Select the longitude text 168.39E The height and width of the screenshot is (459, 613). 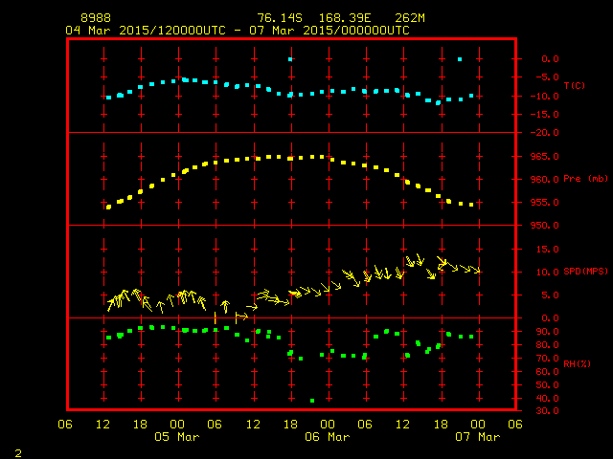345,18
